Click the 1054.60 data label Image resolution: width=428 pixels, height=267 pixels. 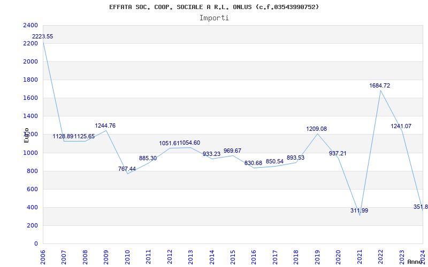190,143
